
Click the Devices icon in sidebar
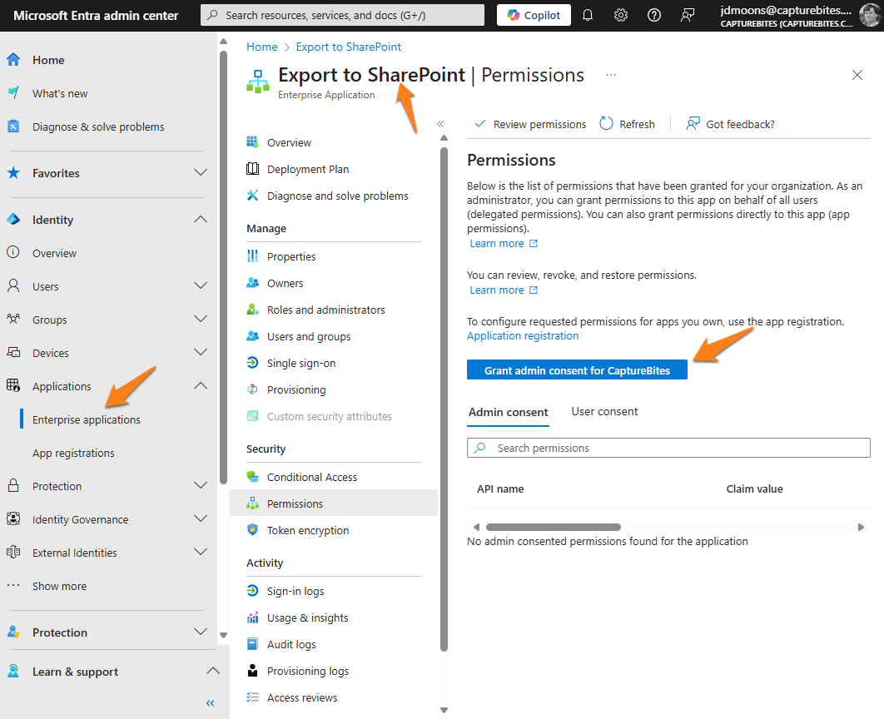point(13,352)
